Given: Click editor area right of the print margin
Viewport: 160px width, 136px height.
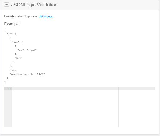Looking at the screenshot, I should click(137, 109).
